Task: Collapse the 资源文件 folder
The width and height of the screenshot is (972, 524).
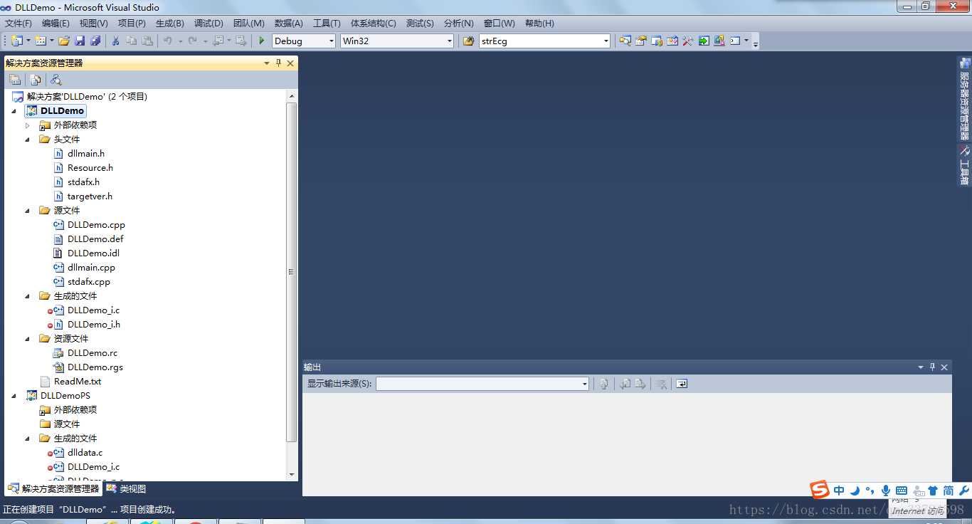Action: coord(28,339)
